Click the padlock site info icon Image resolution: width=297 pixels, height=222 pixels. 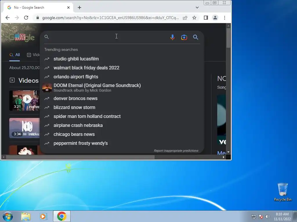38,18
